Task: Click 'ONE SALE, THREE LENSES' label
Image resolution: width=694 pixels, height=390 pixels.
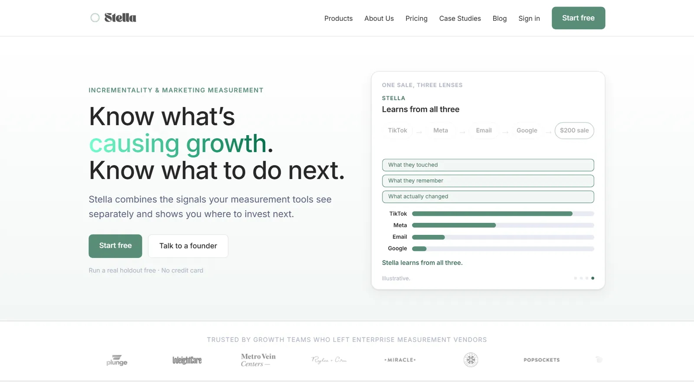Action: point(422,85)
